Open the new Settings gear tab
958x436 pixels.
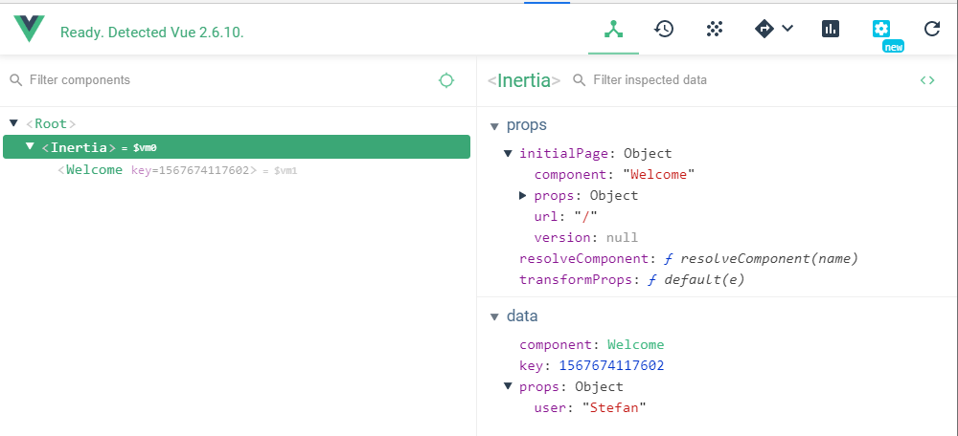pos(881,29)
